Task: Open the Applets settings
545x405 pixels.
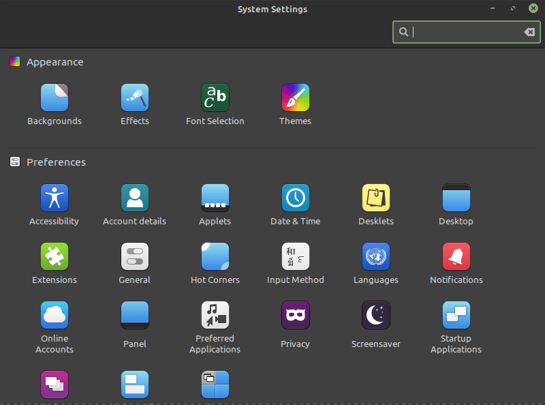Action: click(215, 198)
